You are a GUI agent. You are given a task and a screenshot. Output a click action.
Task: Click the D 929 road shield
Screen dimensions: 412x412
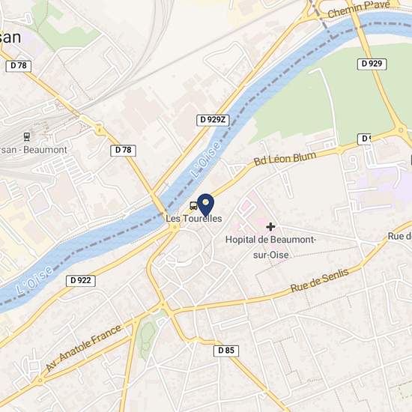(x=372, y=64)
